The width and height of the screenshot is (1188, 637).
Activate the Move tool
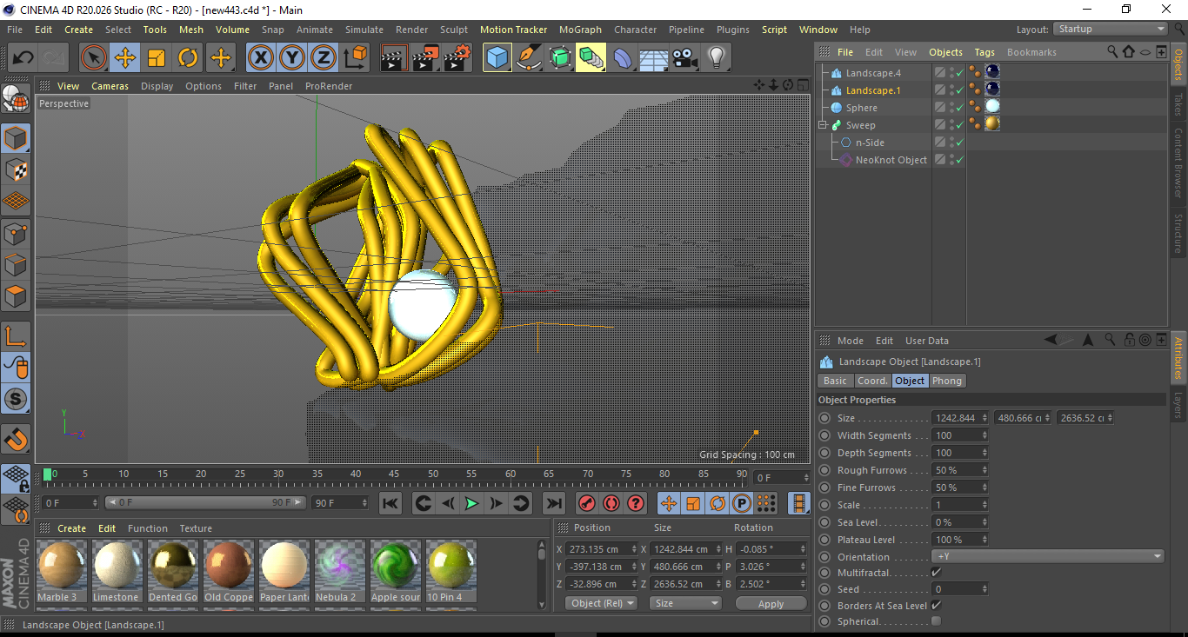pyautogui.click(x=125, y=58)
